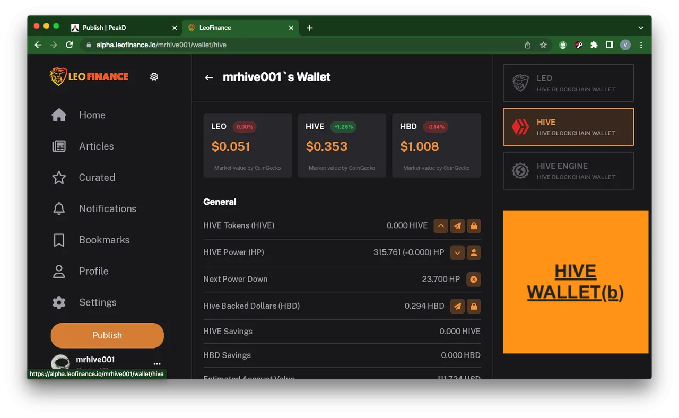Click the address bar URL
679x418 pixels.
[x=161, y=45]
